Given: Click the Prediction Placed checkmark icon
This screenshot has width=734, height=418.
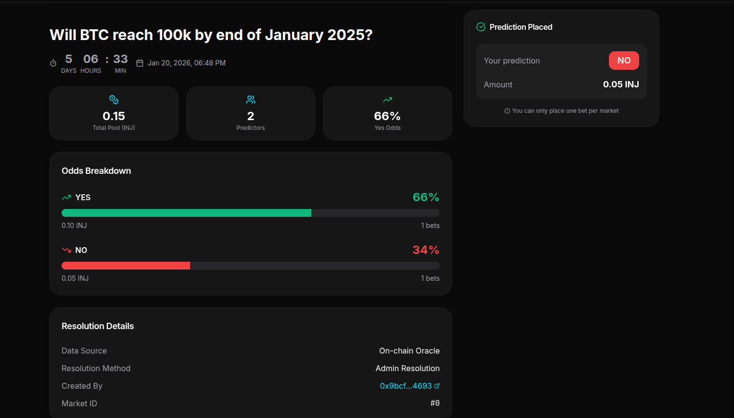Looking at the screenshot, I should pos(481,27).
